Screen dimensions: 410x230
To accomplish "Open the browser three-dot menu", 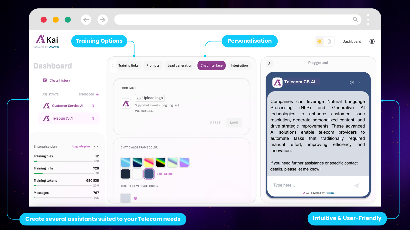I will (368, 20).
